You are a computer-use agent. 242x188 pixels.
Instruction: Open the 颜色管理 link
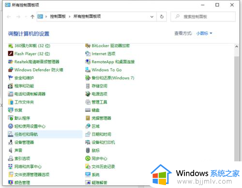point(22,183)
